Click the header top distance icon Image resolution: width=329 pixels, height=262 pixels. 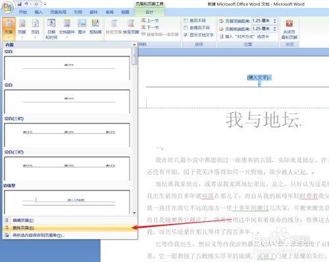coord(221,21)
